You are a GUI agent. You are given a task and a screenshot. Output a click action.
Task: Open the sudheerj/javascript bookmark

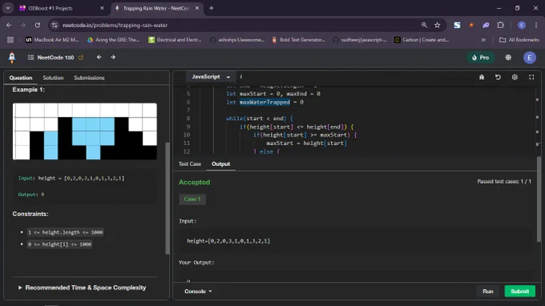360,40
